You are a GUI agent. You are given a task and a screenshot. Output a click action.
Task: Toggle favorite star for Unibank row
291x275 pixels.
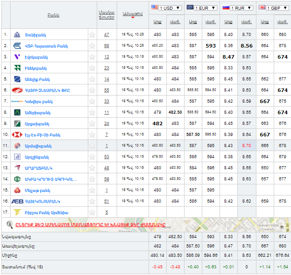[x=92, y=35]
